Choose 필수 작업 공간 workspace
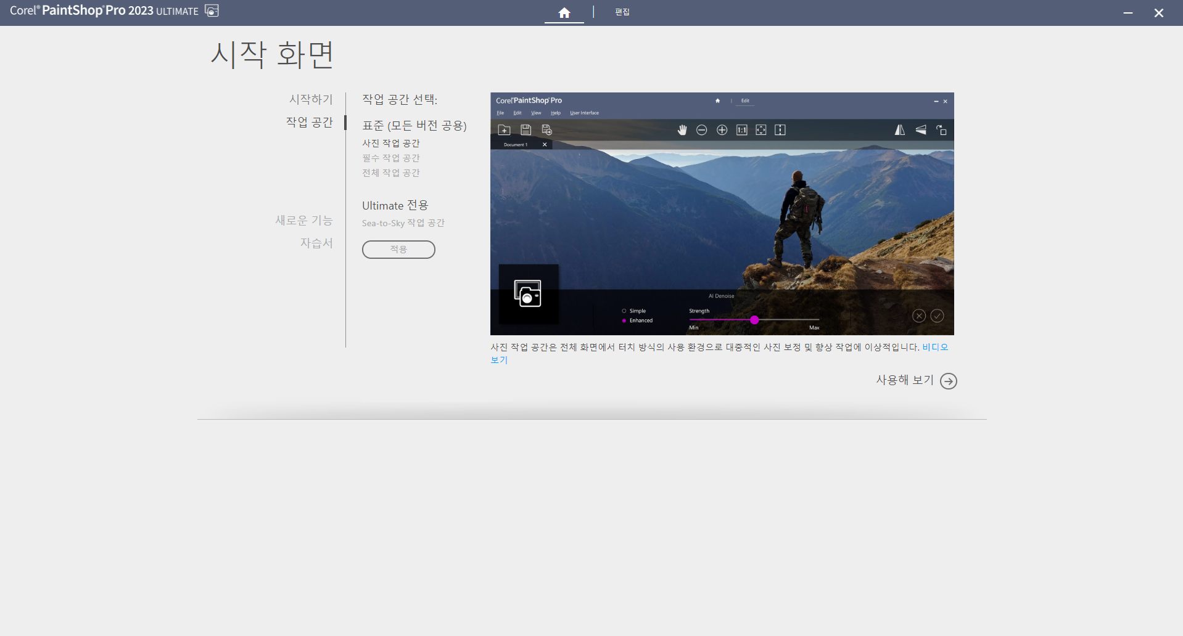The image size is (1183, 636). tap(390, 158)
